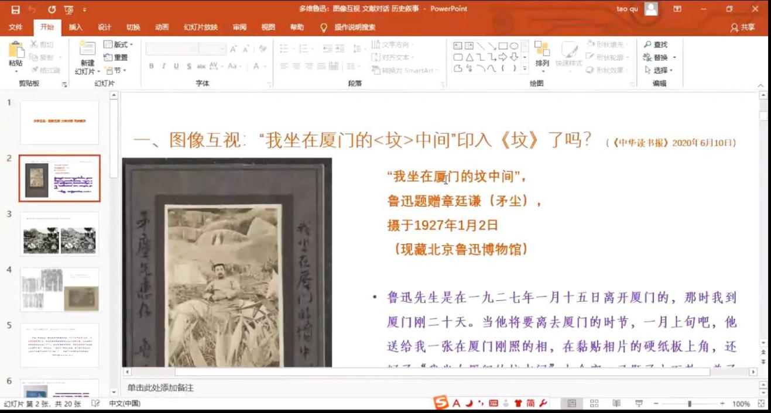Image resolution: width=771 pixels, height=413 pixels.
Task: Click the Sogou soft keyboard icon
Action: pos(494,403)
